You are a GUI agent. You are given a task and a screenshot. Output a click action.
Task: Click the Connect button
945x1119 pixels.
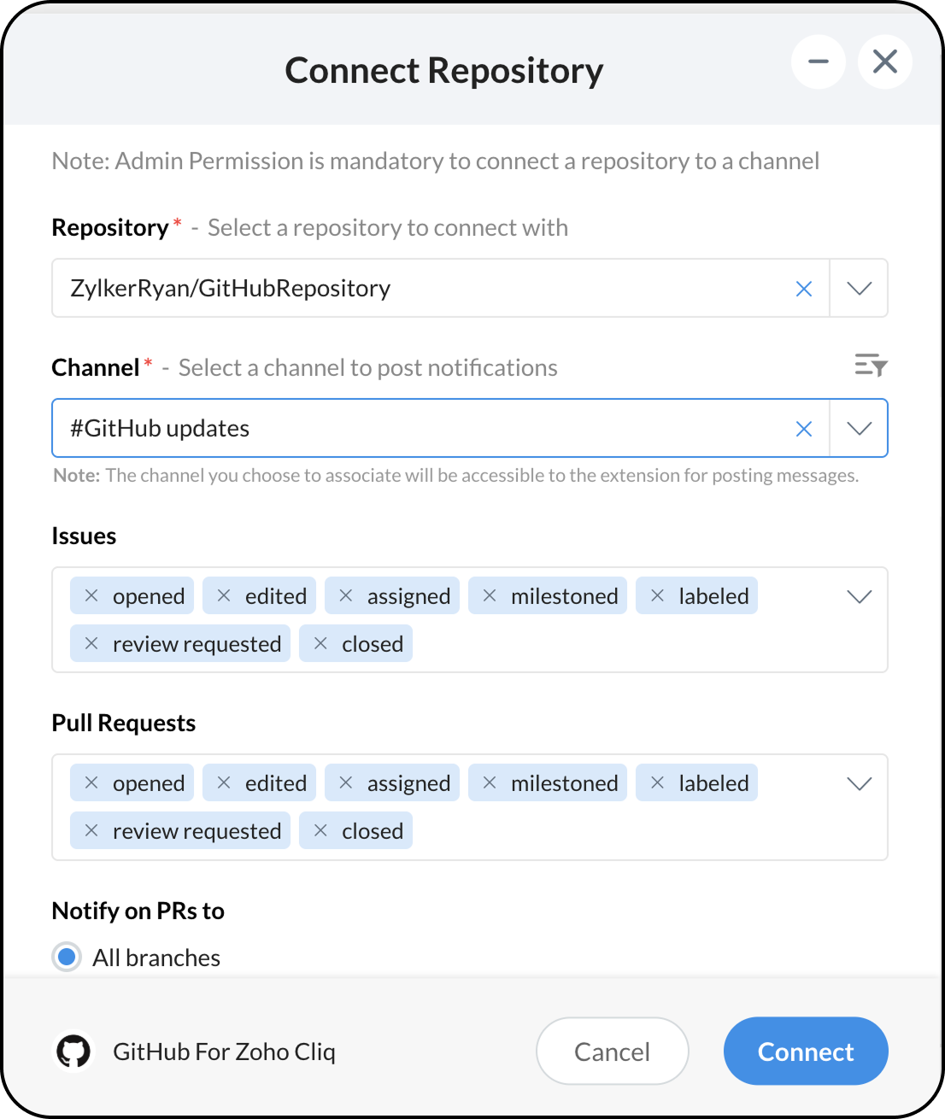805,1052
